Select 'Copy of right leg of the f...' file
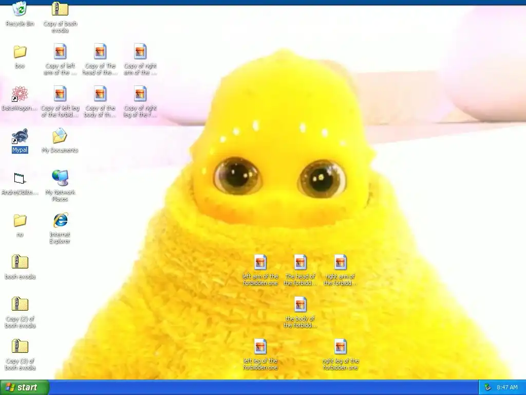 (x=140, y=94)
